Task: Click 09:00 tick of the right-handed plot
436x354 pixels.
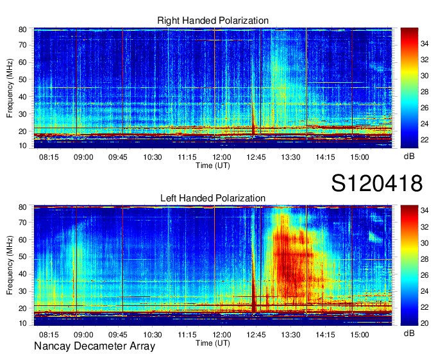Action: (83, 157)
